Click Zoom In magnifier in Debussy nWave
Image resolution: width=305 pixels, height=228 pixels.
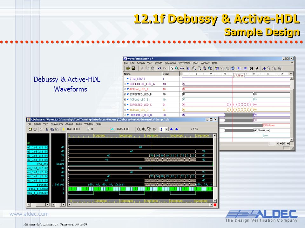pos(144,129)
